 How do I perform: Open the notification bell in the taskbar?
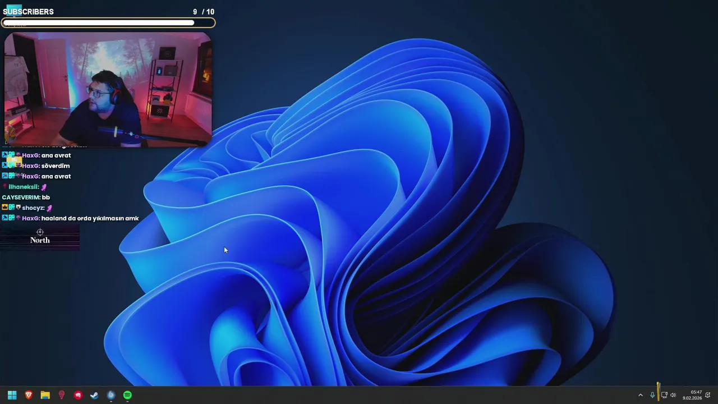(x=708, y=395)
